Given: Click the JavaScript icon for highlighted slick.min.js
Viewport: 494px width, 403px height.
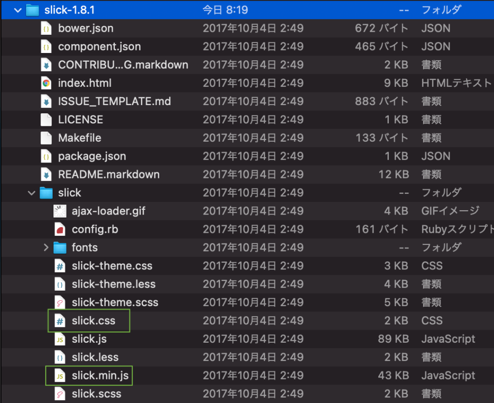Looking at the screenshot, I should coord(59,376).
